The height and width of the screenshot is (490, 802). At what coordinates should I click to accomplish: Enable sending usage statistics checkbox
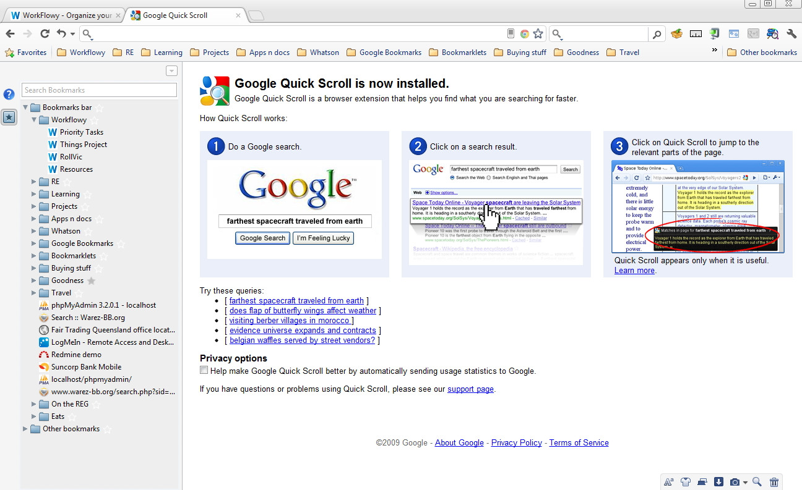(204, 370)
